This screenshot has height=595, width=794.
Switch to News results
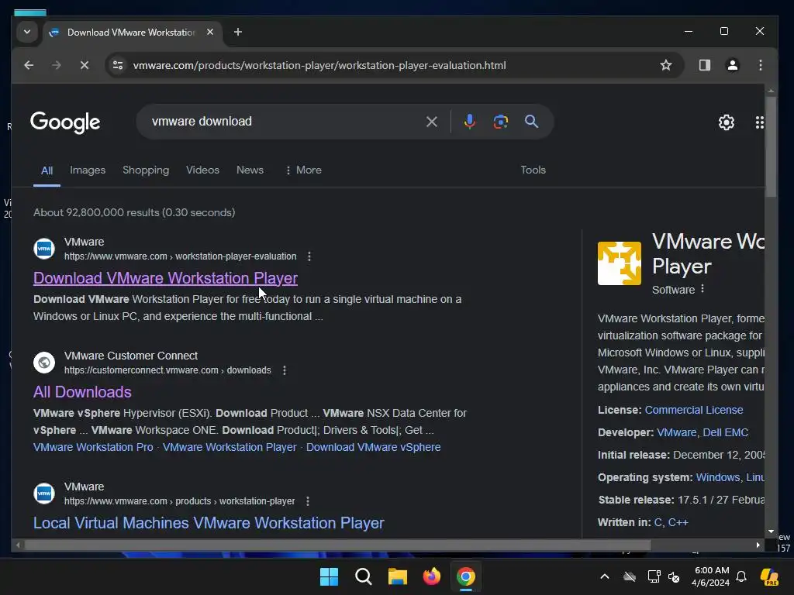pos(250,170)
